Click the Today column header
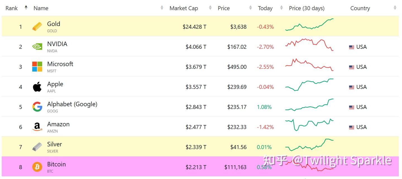402x179 pixels. pyautogui.click(x=265, y=8)
